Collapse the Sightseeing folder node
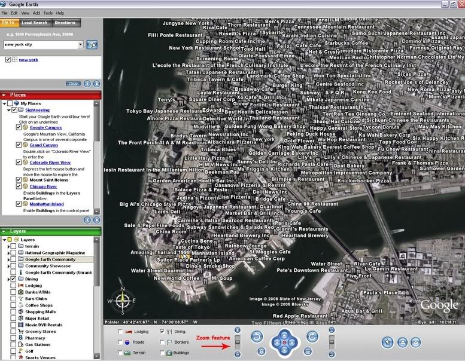This screenshot has height=361, width=465. [9, 110]
